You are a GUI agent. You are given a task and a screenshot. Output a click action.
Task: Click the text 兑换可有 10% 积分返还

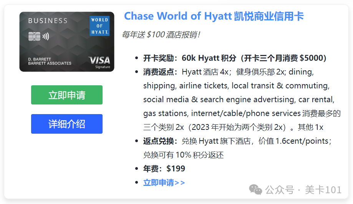(184, 155)
